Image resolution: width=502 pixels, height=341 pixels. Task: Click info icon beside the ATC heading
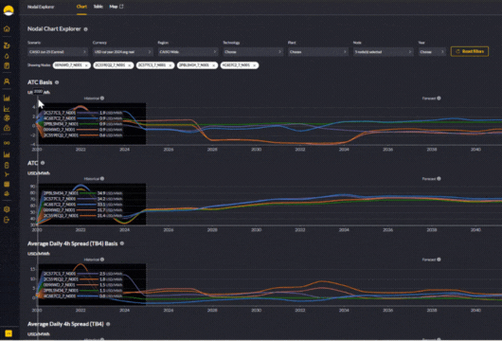43,163
